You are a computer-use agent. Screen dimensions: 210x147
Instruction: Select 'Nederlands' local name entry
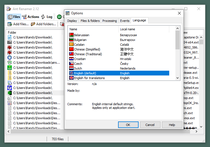(128, 68)
